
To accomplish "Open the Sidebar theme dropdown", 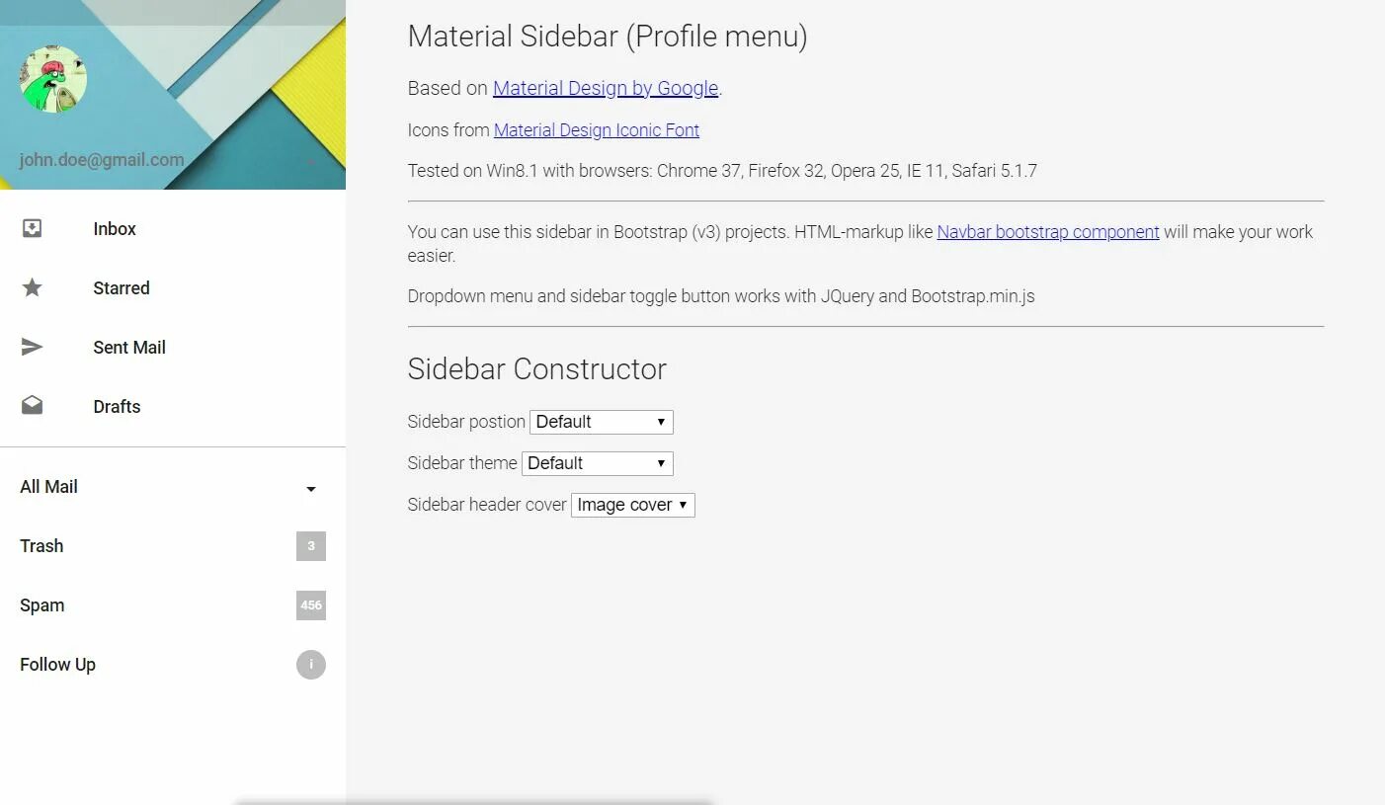I will [598, 463].
